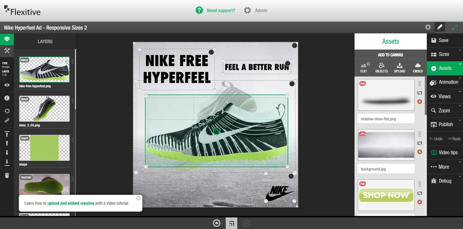Click UPLOAD asset icon
The image size is (463, 229).
tap(400, 68)
